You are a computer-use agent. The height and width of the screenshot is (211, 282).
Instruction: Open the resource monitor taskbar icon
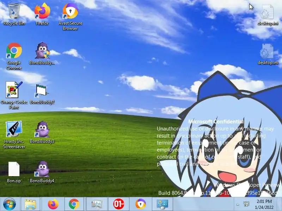tap(97, 204)
